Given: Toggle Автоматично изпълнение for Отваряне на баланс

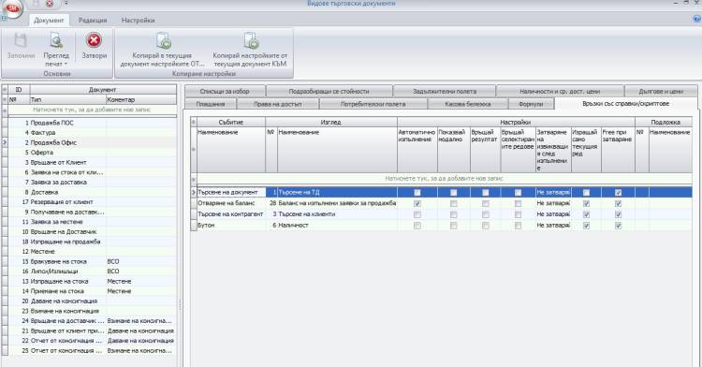Looking at the screenshot, I should (417, 203).
